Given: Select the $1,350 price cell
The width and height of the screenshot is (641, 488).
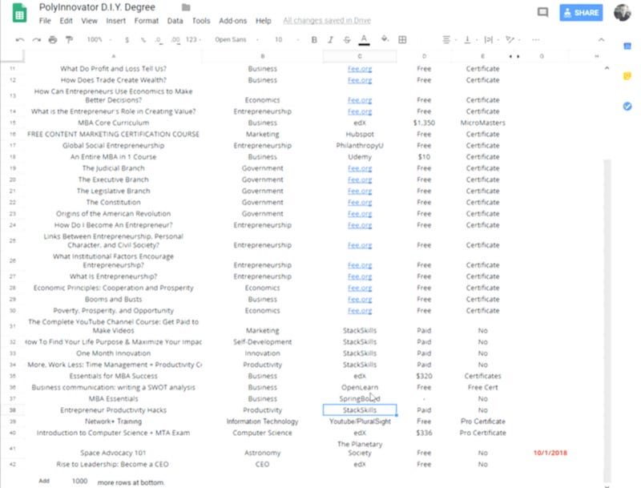Looking at the screenshot, I should tap(424, 123).
